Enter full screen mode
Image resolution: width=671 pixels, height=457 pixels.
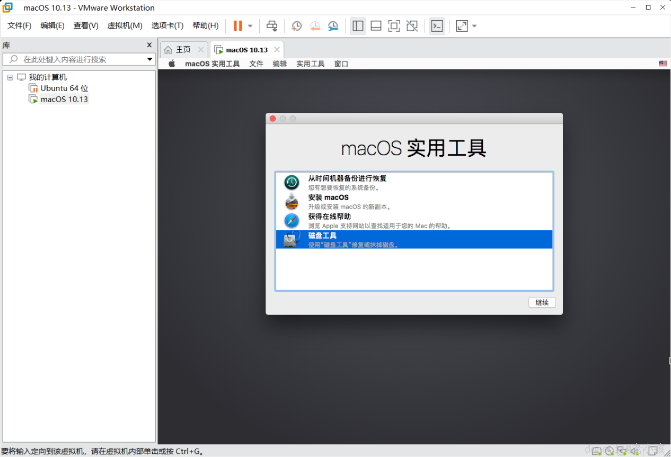click(394, 26)
